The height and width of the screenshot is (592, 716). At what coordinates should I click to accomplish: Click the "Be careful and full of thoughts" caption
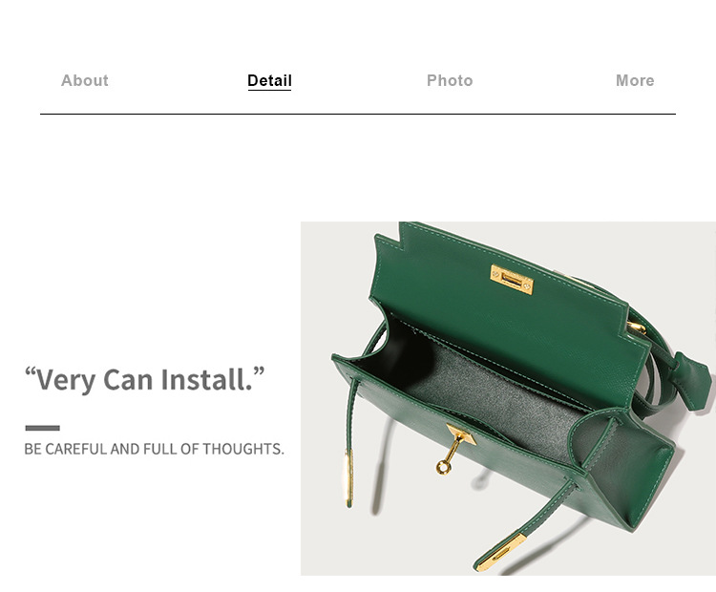(x=154, y=449)
